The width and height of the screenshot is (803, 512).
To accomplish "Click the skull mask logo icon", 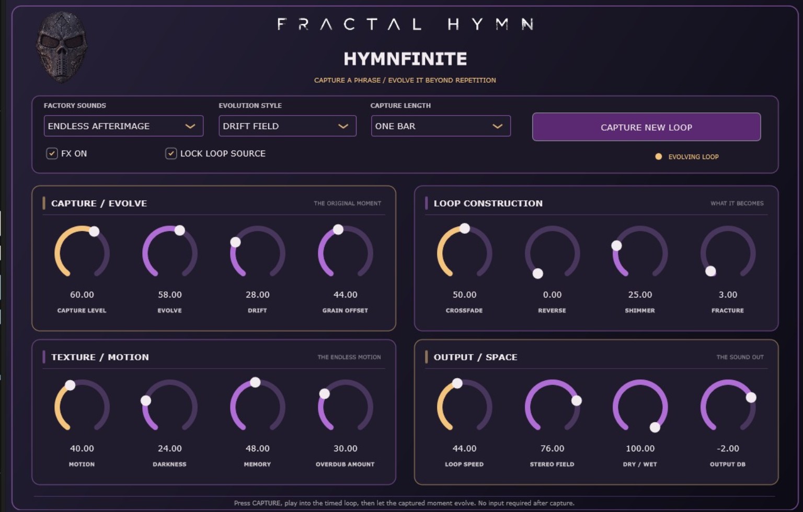I will click(62, 47).
